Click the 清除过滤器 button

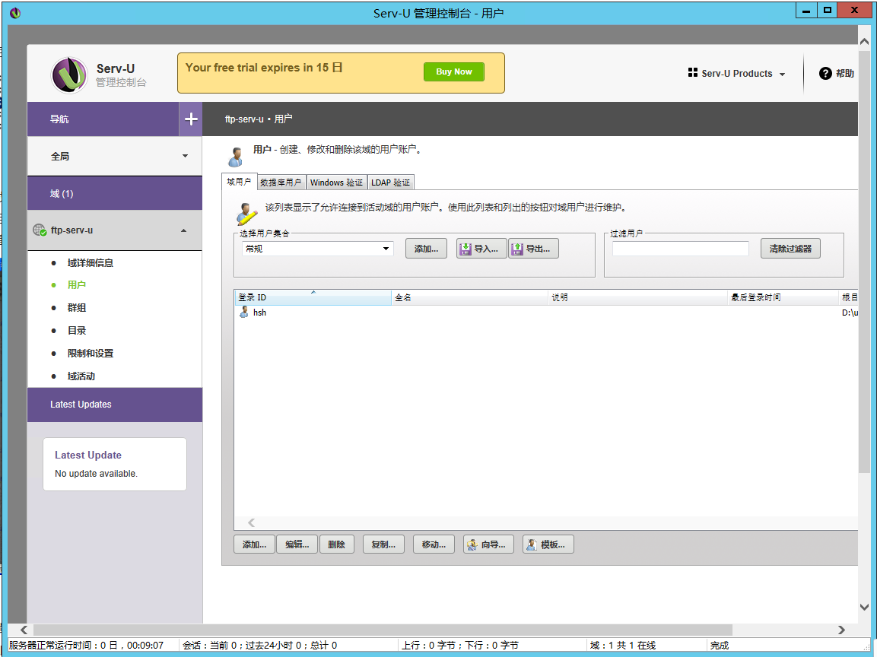click(x=790, y=249)
